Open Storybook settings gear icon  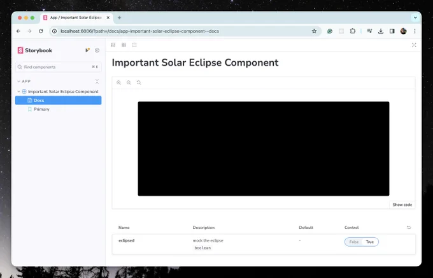(x=97, y=50)
